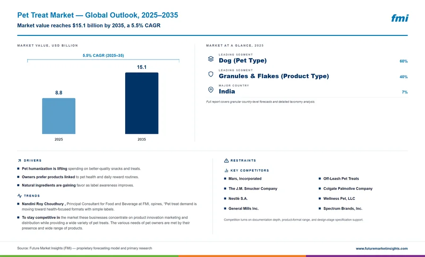Click the 2025 axis label

click(59, 139)
